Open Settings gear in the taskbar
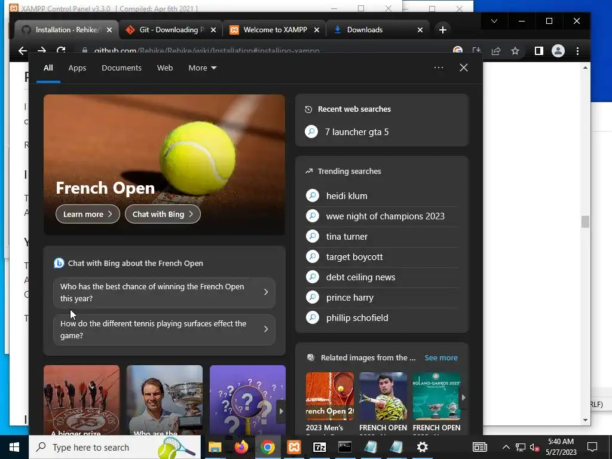Viewport: 612px width, 459px height. (423, 447)
